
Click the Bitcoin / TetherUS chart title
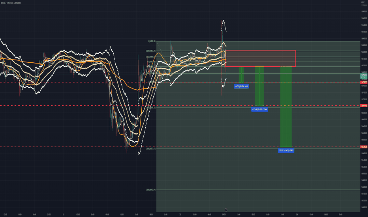11,3
